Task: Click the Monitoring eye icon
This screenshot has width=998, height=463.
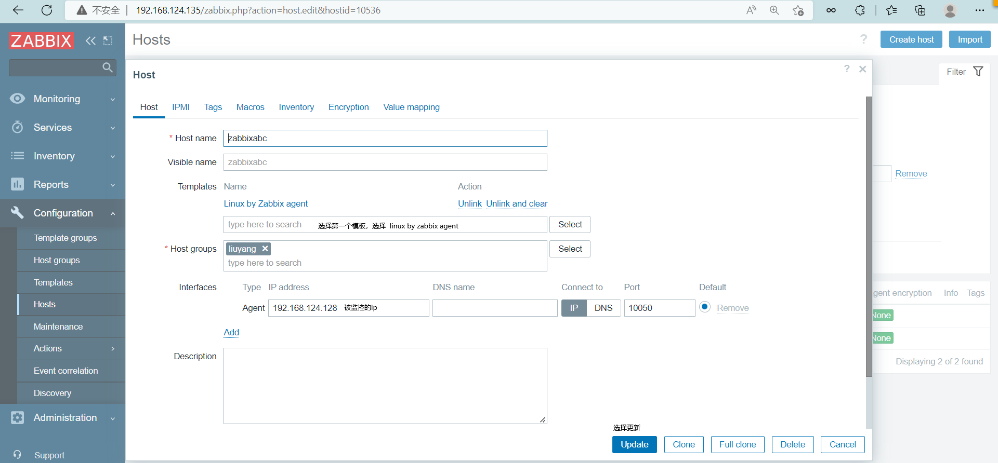Action: [x=17, y=99]
